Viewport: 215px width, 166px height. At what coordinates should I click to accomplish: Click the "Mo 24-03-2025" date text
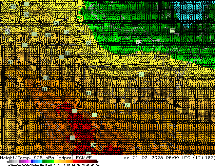[143, 158]
